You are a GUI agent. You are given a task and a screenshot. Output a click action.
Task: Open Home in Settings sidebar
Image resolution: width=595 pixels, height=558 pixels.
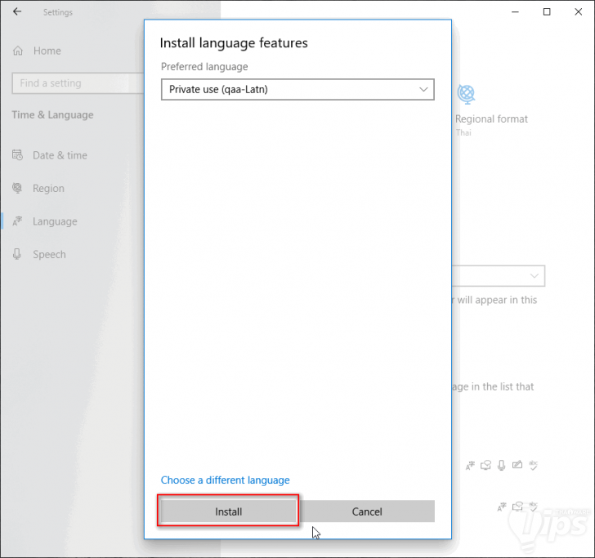pos(47,51)
